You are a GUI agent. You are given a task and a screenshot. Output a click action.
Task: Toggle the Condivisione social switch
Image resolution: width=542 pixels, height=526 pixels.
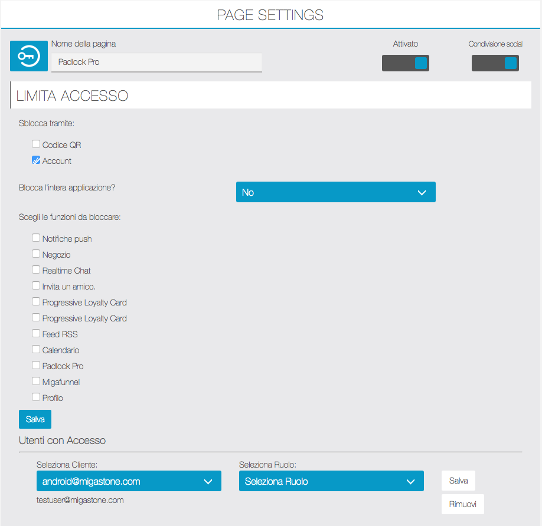(x=495, y=63)
